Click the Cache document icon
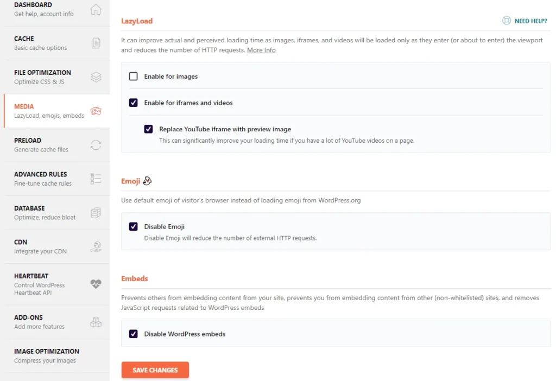Viewport: 556px width, 381px height. [x=96, y=43]
